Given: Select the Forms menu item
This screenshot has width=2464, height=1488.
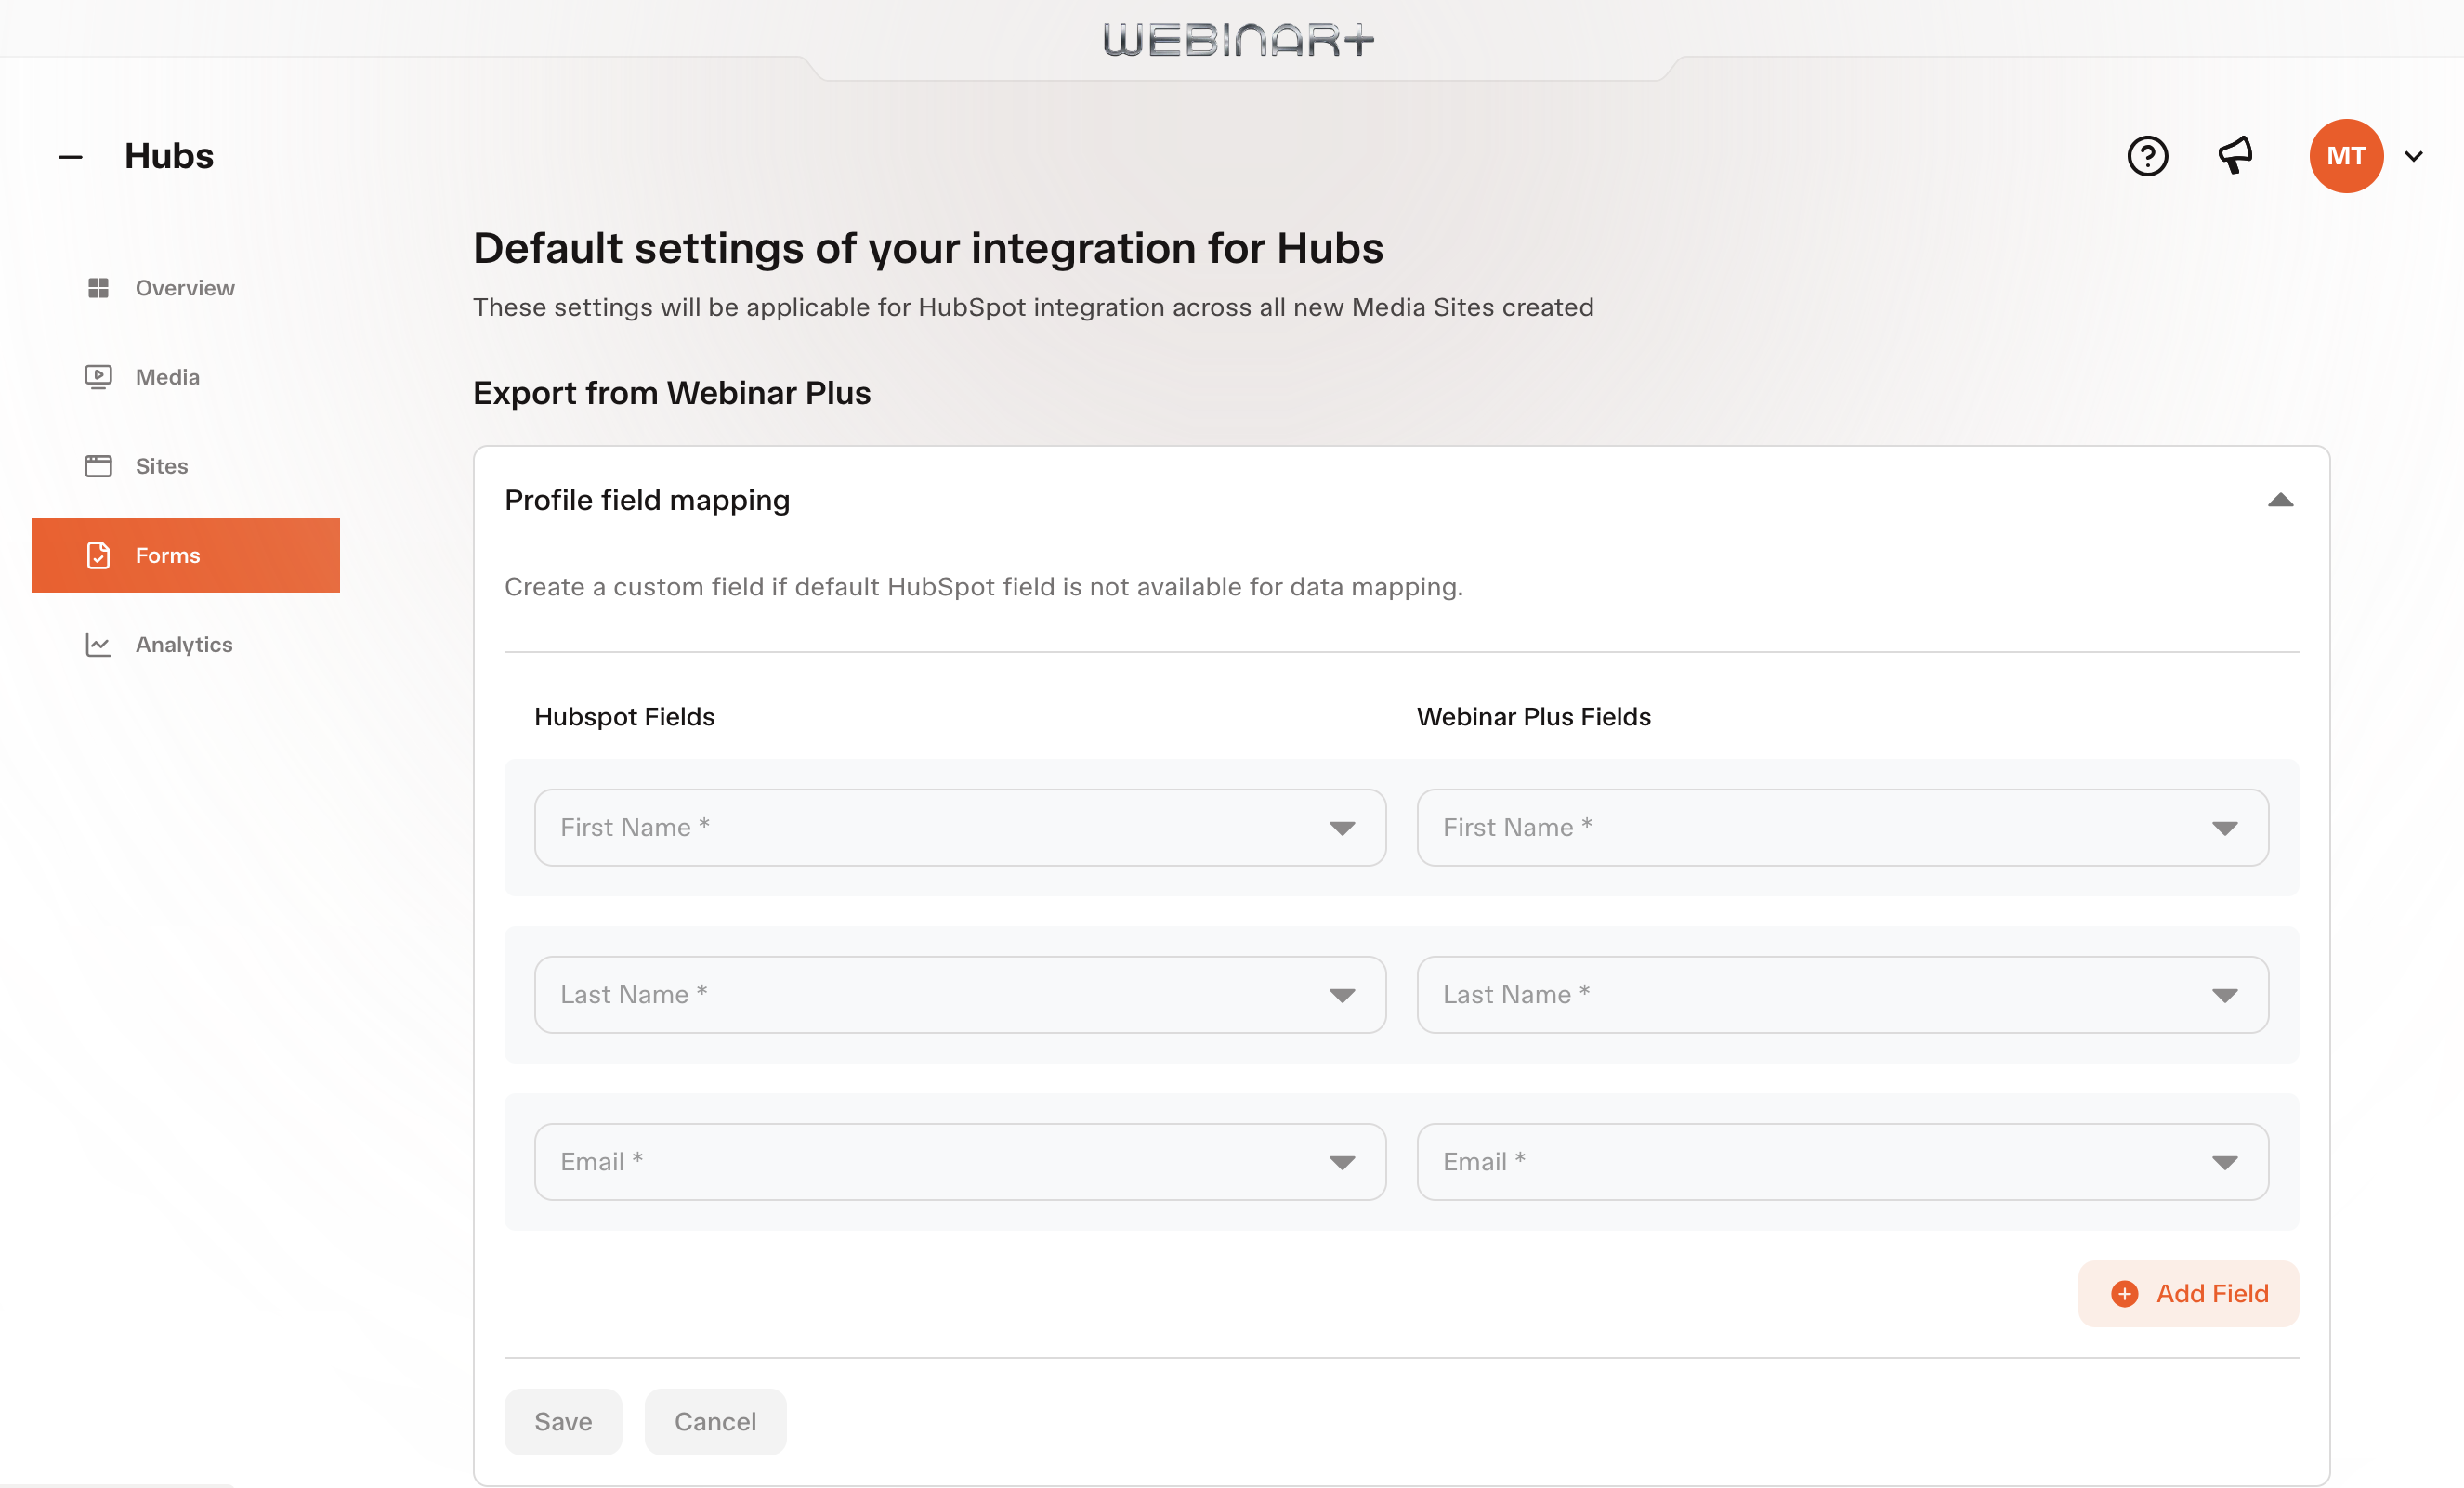Looking at the screenshot, I should (185, 555).
